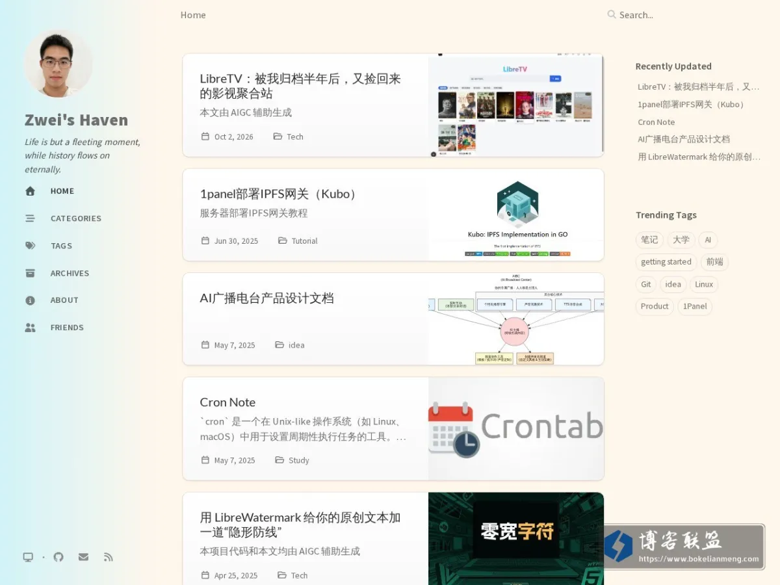The height and width of the screenshot is (585, 780).
Task: Open HOME in sidebar navigation
Action: [62, 191]
